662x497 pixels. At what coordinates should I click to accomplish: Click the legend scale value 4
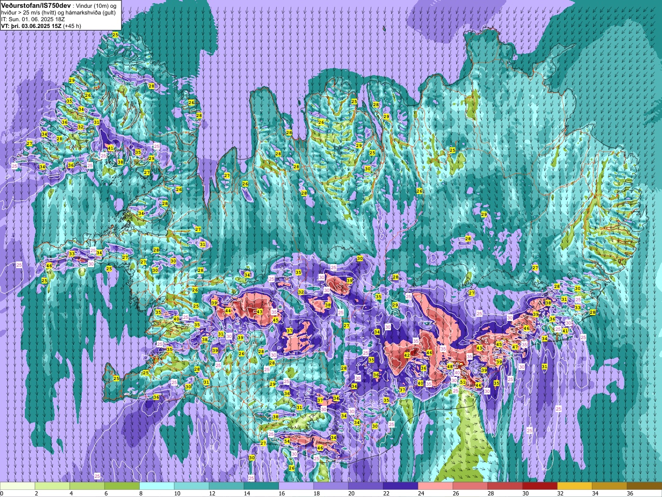click(x=71, y=493)
